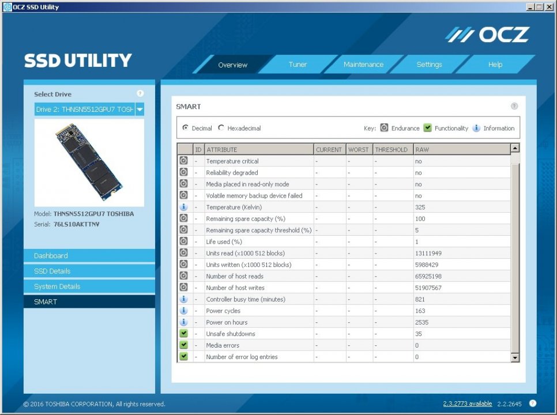Click the Power cycles value 163
The width and height of the screenshot is (557, 415).
click(x=420, y=311)
